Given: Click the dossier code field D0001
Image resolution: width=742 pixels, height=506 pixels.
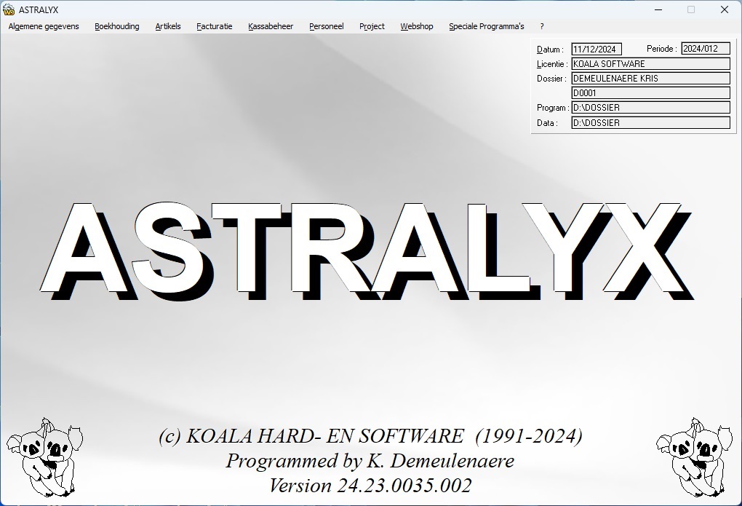Looking at the screenshot, I should point(650,93).
